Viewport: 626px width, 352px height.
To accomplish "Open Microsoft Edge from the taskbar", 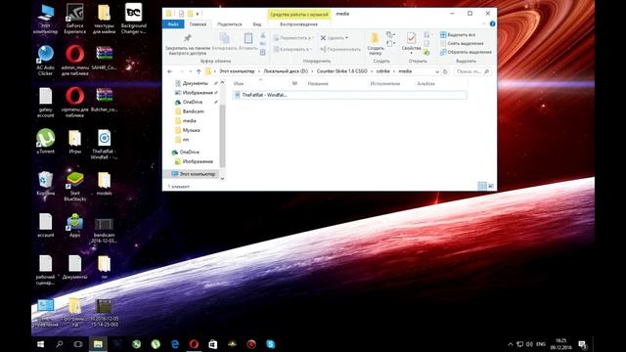I will 175,344.
